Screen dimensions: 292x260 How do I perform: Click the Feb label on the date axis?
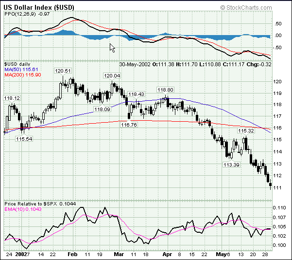click(72, 254)
